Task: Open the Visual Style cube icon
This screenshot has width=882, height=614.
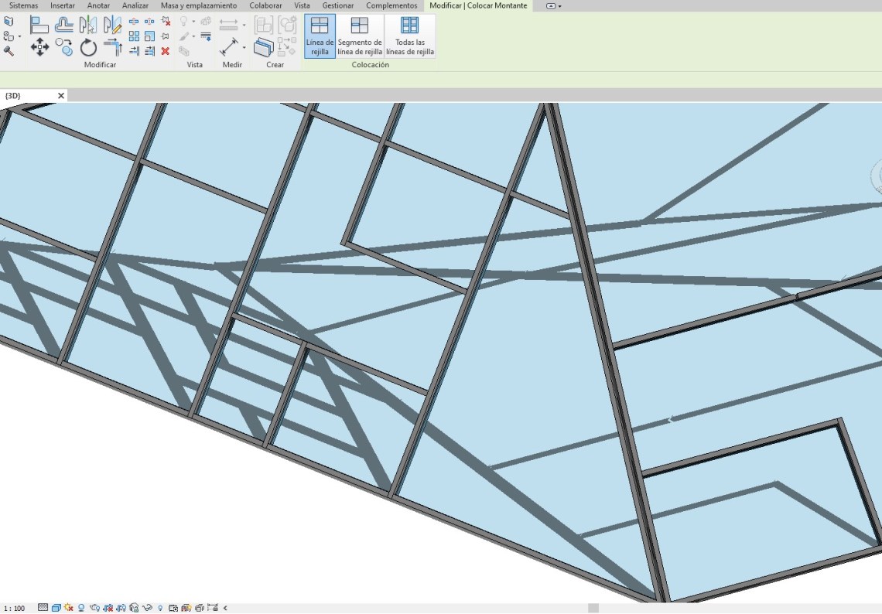Action: (56, 608)
